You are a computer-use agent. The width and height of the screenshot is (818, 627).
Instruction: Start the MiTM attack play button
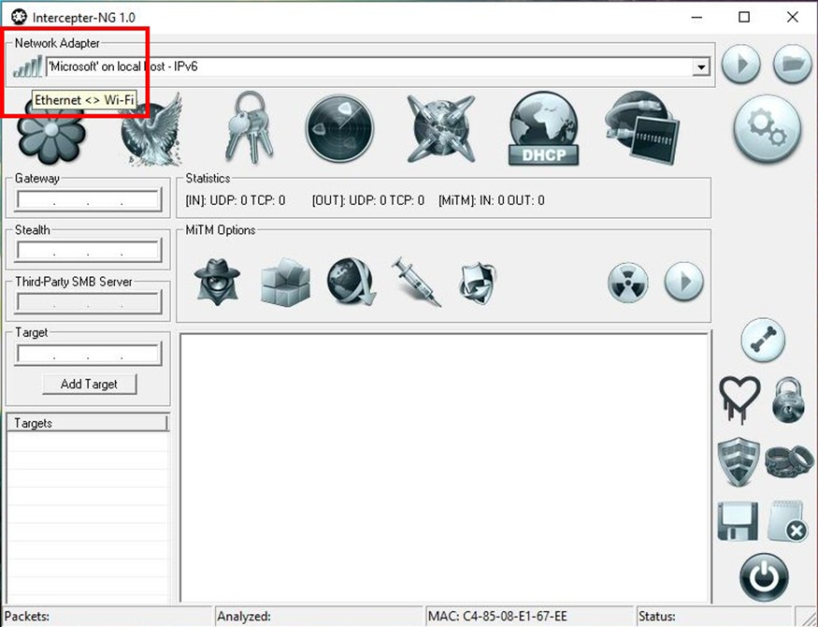pyautogui.click(x=684, y=282)
